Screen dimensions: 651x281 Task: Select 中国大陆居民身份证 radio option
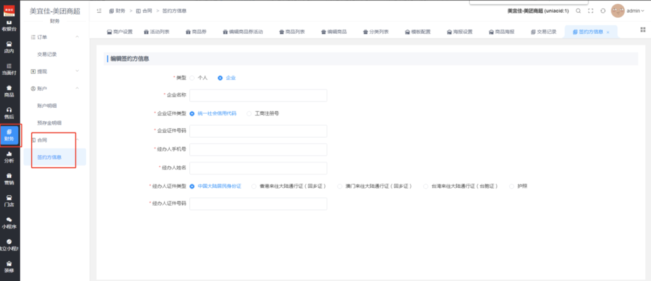(192, 186)
